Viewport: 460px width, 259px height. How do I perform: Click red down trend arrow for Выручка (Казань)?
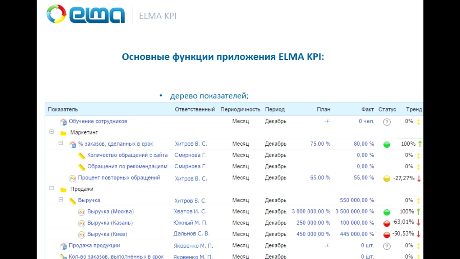[419, 223]
